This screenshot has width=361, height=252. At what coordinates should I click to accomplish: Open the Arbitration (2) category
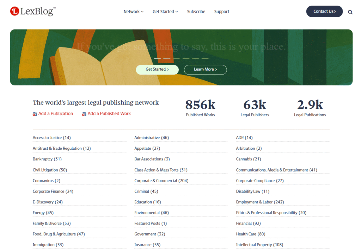pos(249,148)
